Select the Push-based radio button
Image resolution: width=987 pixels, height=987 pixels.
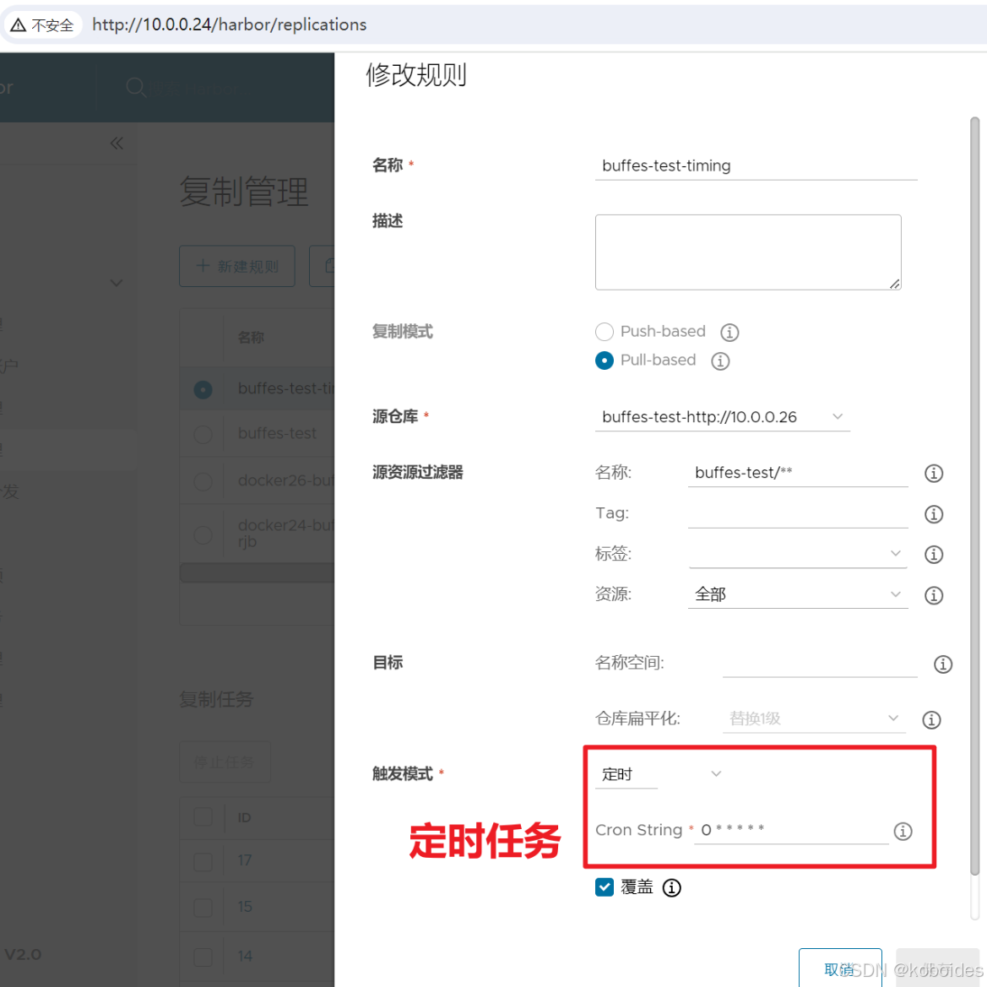pyautogui.click(x=604, y=332)
